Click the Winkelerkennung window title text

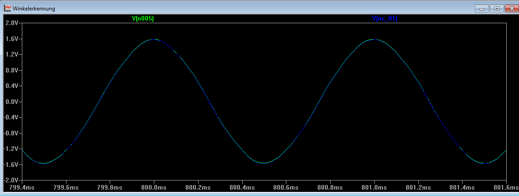pos(34,9)
